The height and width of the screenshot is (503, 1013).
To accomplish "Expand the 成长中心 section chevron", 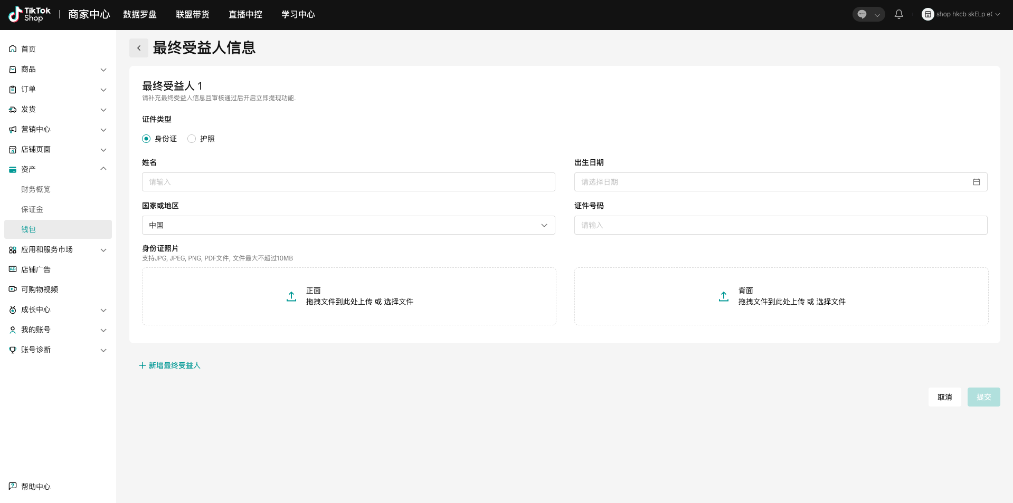I will point(103,310).
